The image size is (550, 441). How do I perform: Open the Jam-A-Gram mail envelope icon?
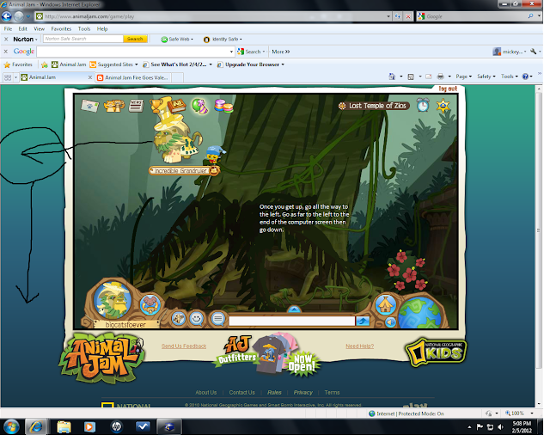[90, 106]
